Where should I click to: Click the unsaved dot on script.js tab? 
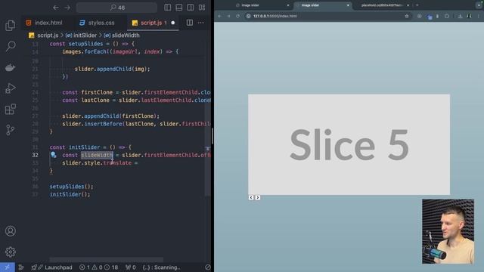[173, 23]
